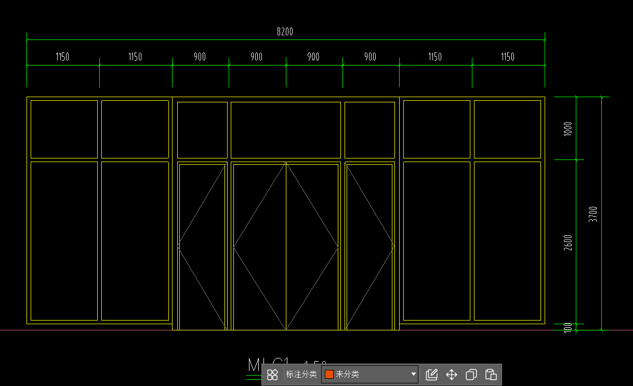Select the 100 bottom dimension text
Viewport: 633px width, 386px height.
point(568,327)
